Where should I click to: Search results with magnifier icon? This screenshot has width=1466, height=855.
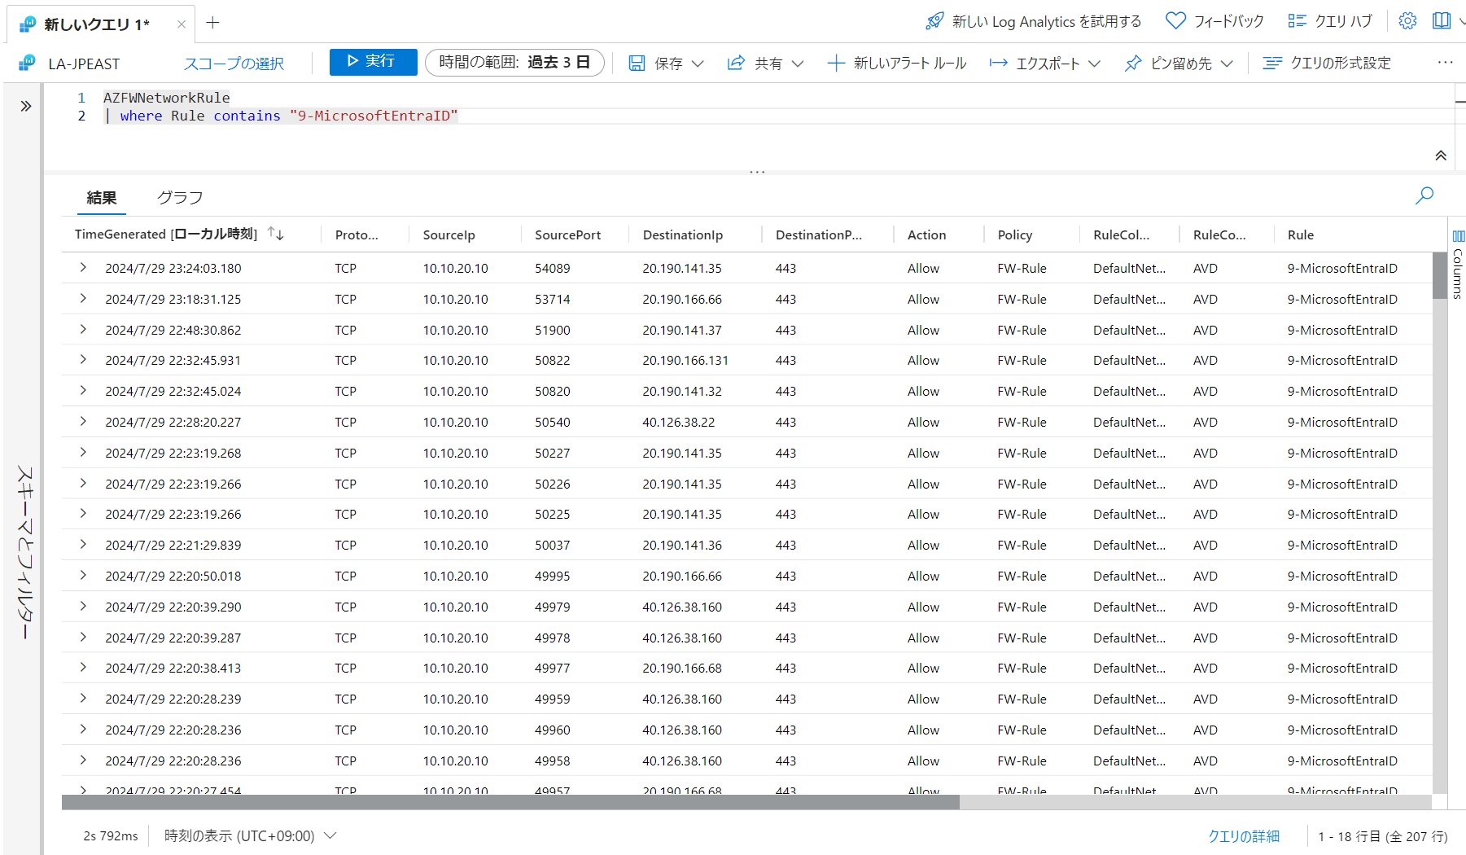[1424, 195]
